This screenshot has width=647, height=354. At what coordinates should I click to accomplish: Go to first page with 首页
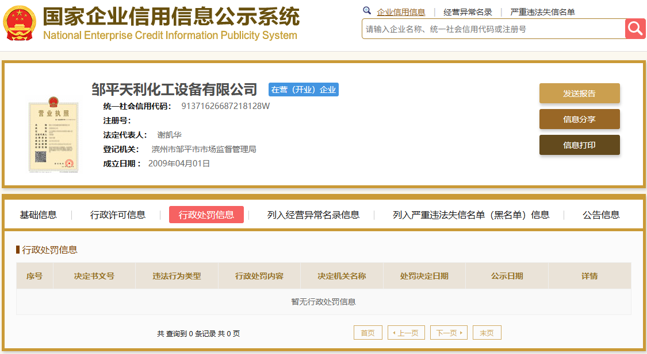pos(367,333)
